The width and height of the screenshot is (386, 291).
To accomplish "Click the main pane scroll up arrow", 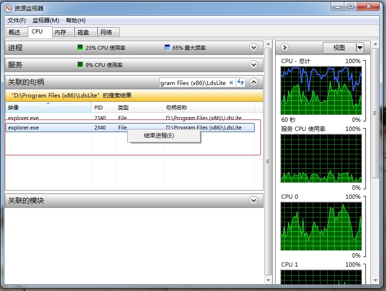I will (x=268, y=44).
